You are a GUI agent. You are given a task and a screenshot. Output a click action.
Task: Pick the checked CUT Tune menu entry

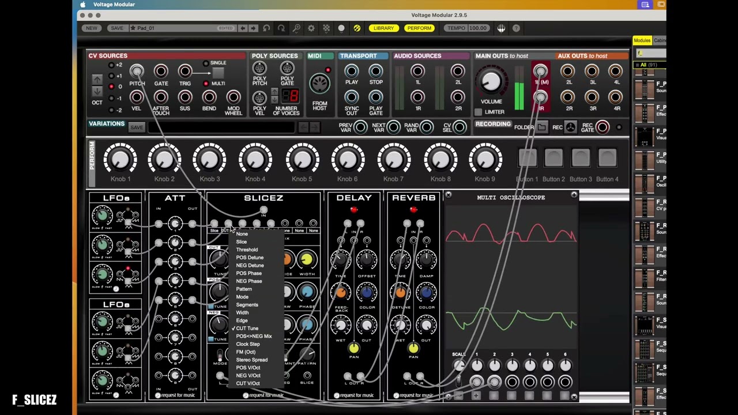click(x=247, y=329)
